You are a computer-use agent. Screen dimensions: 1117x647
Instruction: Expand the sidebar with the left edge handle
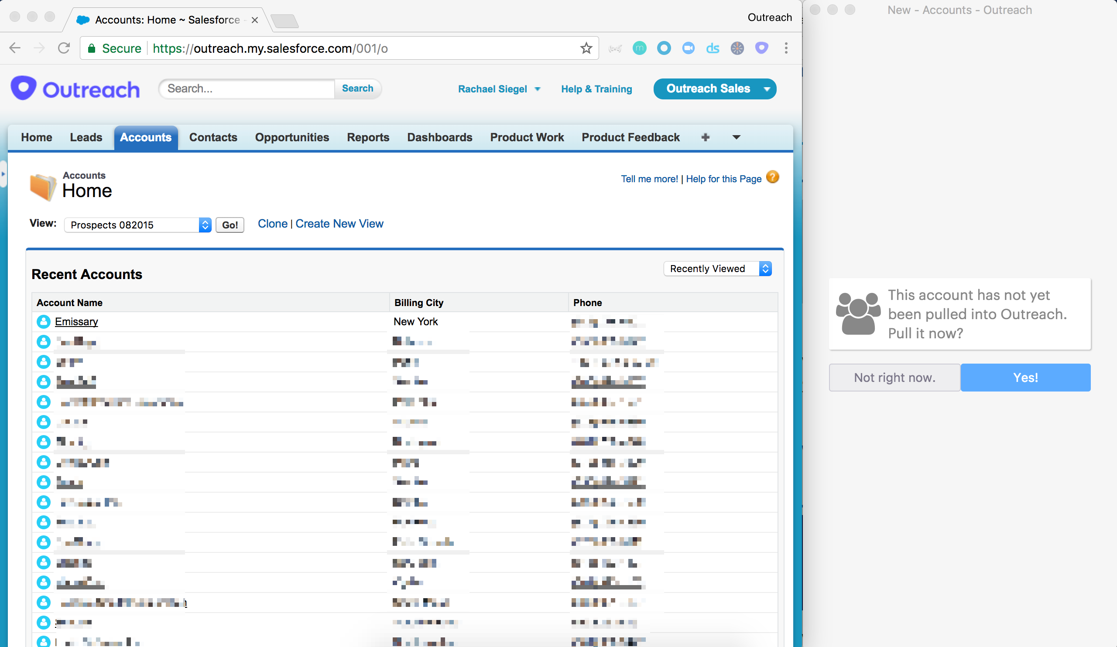tap(3, 174)
